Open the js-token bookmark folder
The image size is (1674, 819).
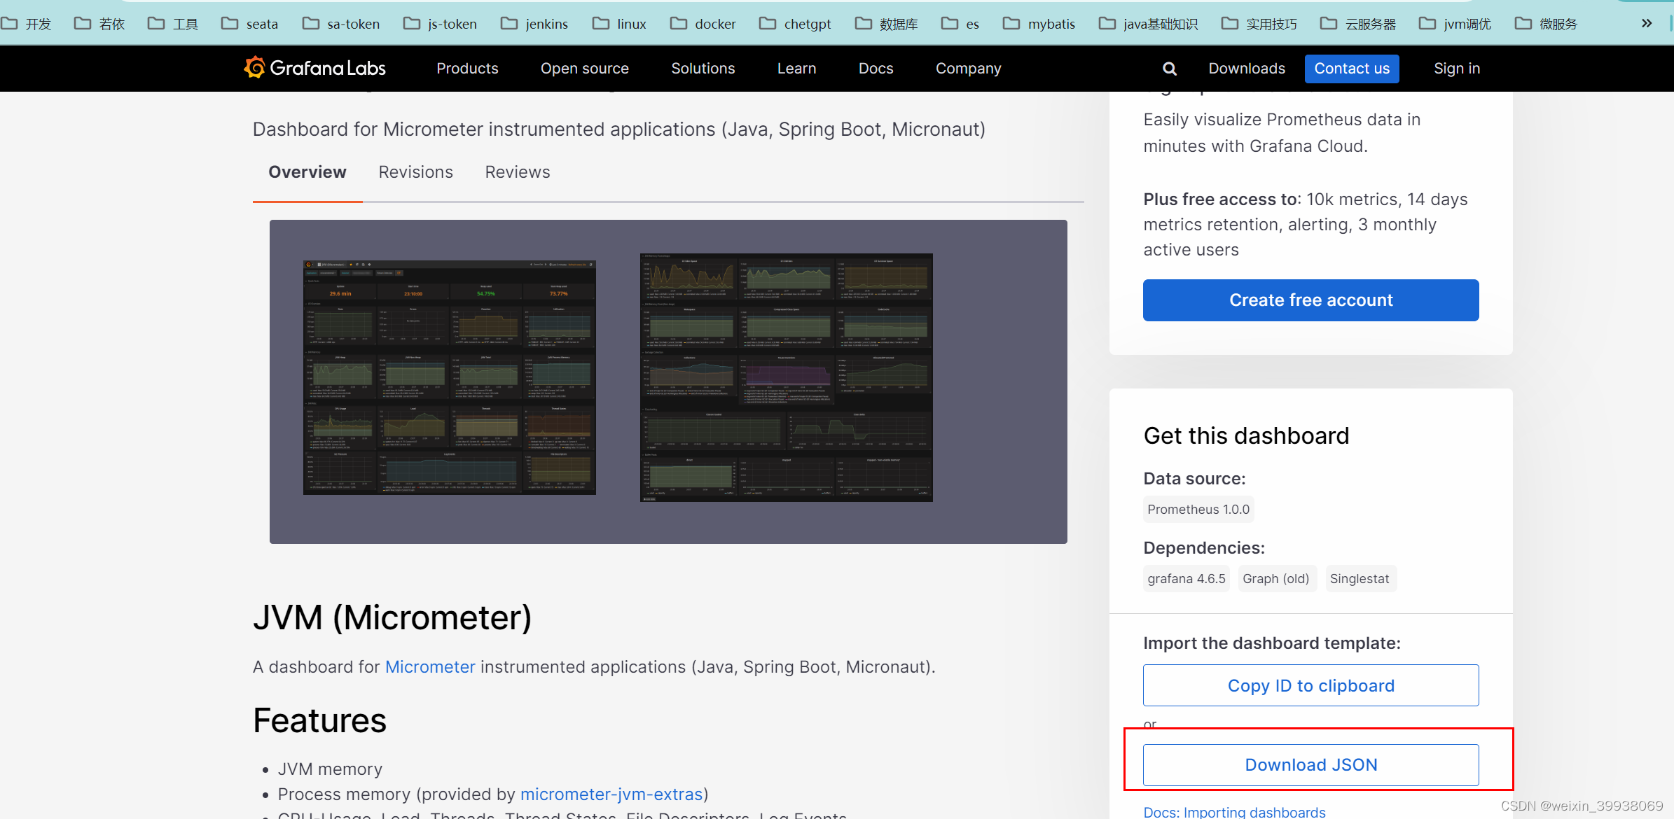click(x=441, y=24)
